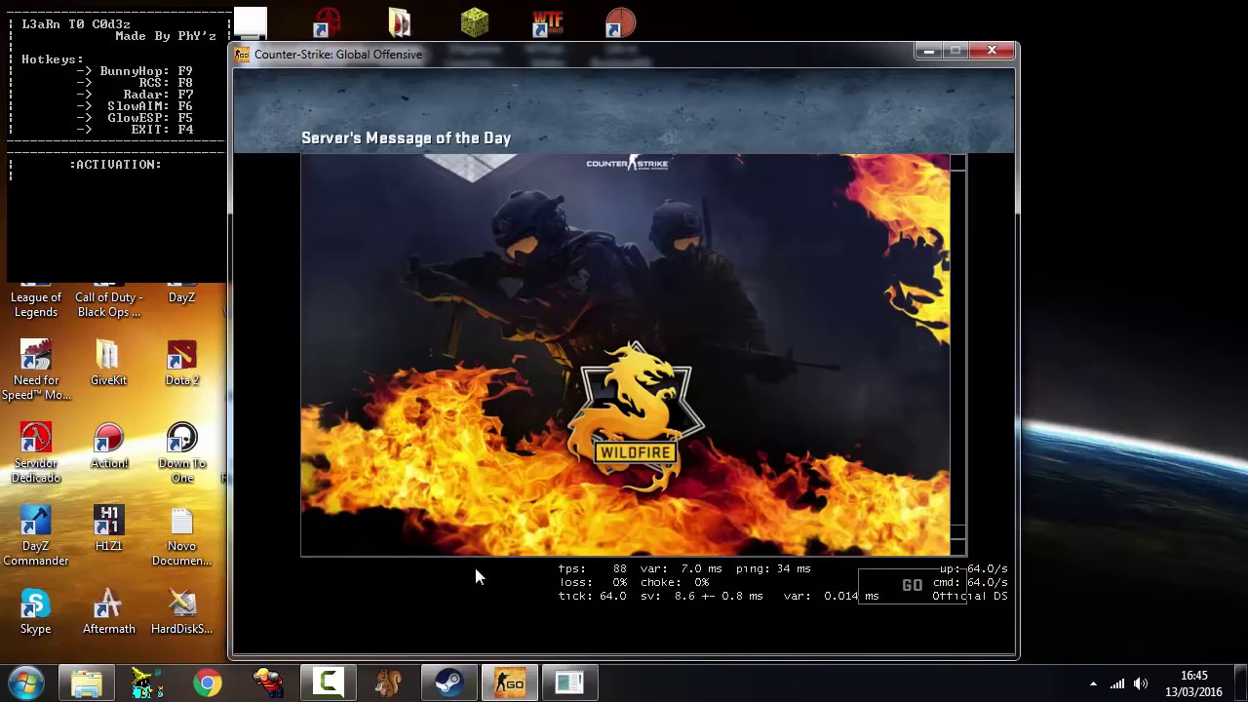Click the "tick: 64.0" net graph value
Screen dimensions: 1248x702
[592, 596]
